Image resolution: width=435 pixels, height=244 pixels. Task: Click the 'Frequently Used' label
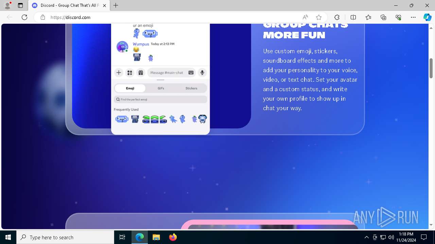(126, 109)
